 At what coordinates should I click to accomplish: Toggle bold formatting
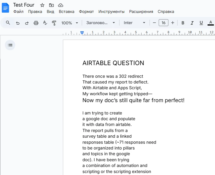(183, 23)
